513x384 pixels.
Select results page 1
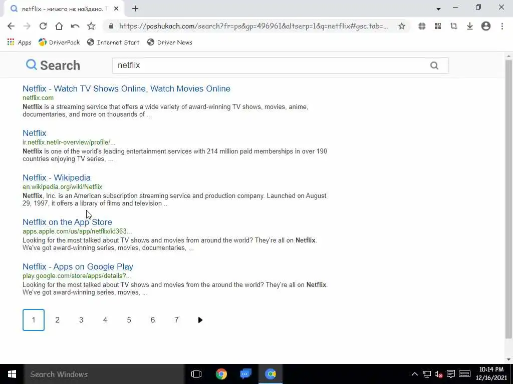34,320
